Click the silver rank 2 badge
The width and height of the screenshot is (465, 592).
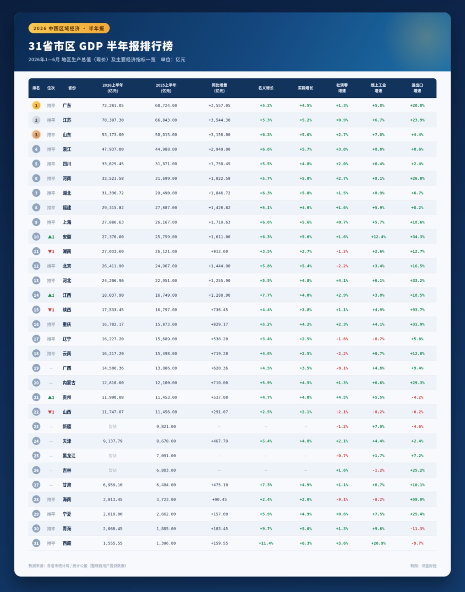[36, 120]
